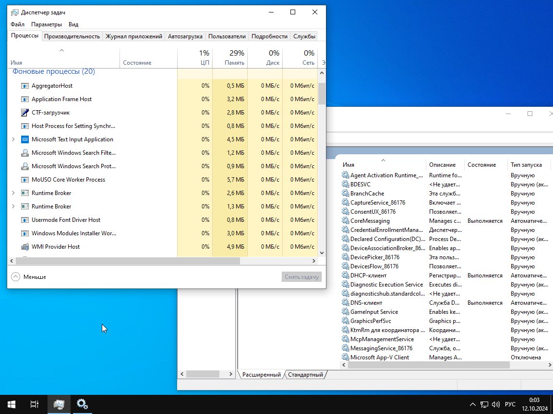
Task: Click the Снять задачу button
Action: click(301, 276)
